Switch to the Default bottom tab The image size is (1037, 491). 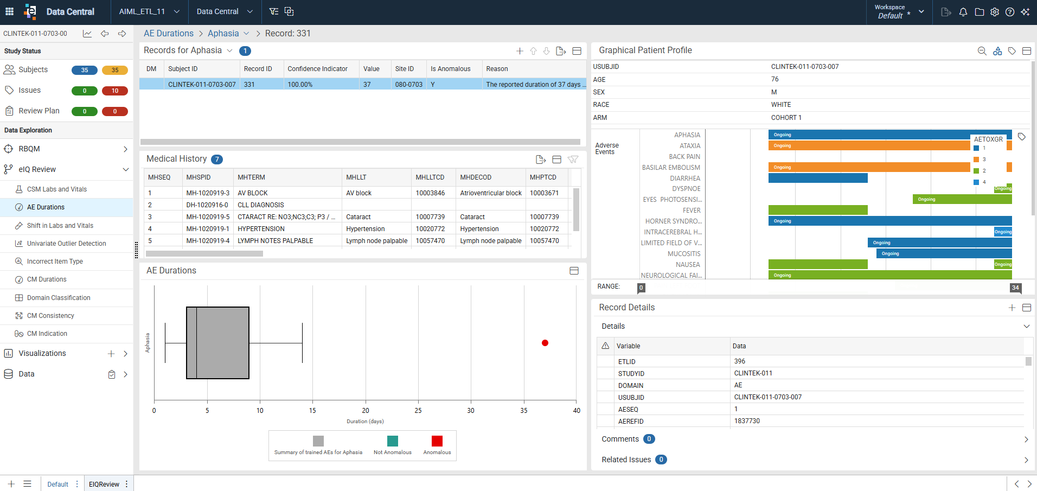pyautogui.click(x=57, y=484)
